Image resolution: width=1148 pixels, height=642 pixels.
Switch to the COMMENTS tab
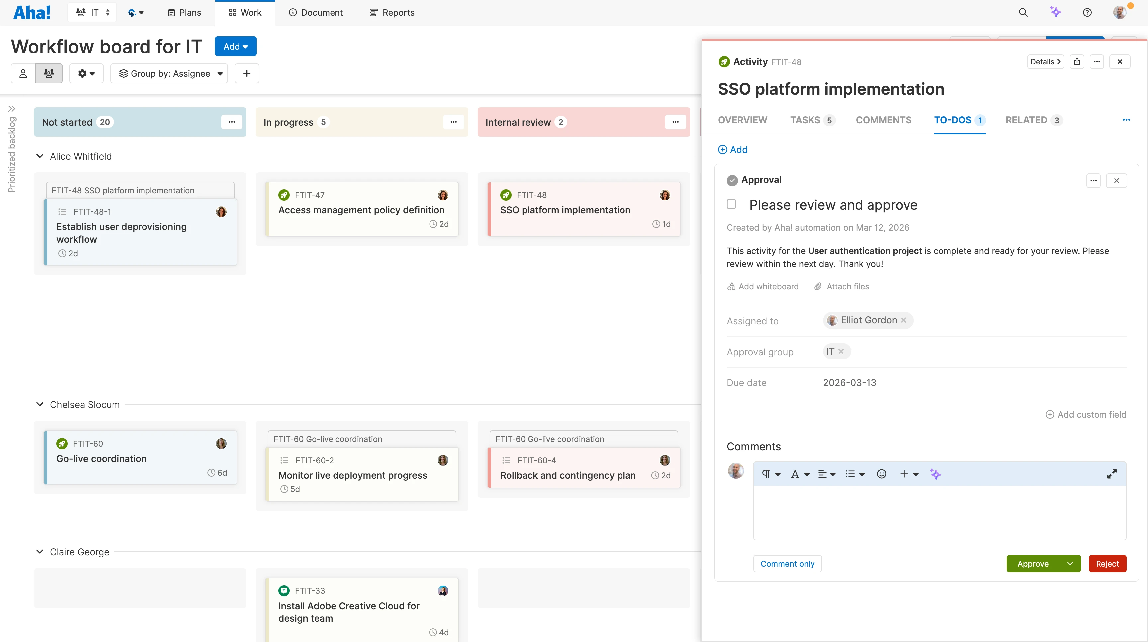click(x=883, y=120)
